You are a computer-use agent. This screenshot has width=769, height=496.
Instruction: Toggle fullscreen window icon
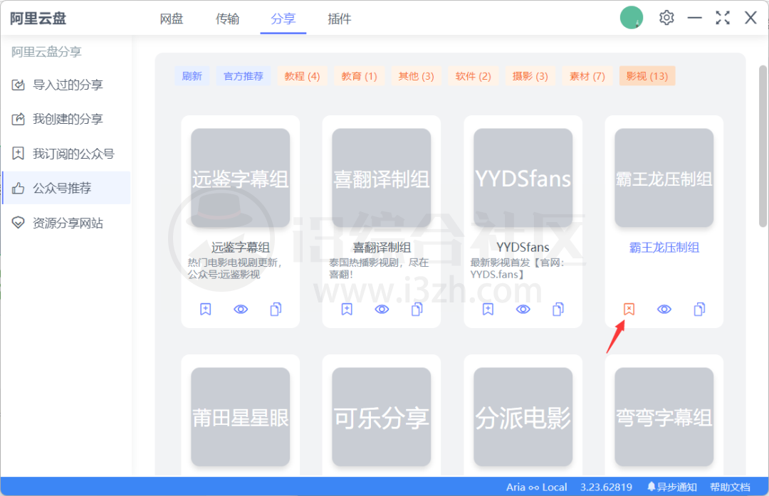click(723, 18)
